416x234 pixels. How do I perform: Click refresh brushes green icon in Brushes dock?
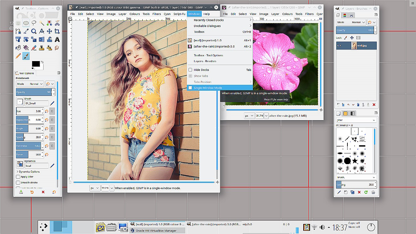click(366, 192)
